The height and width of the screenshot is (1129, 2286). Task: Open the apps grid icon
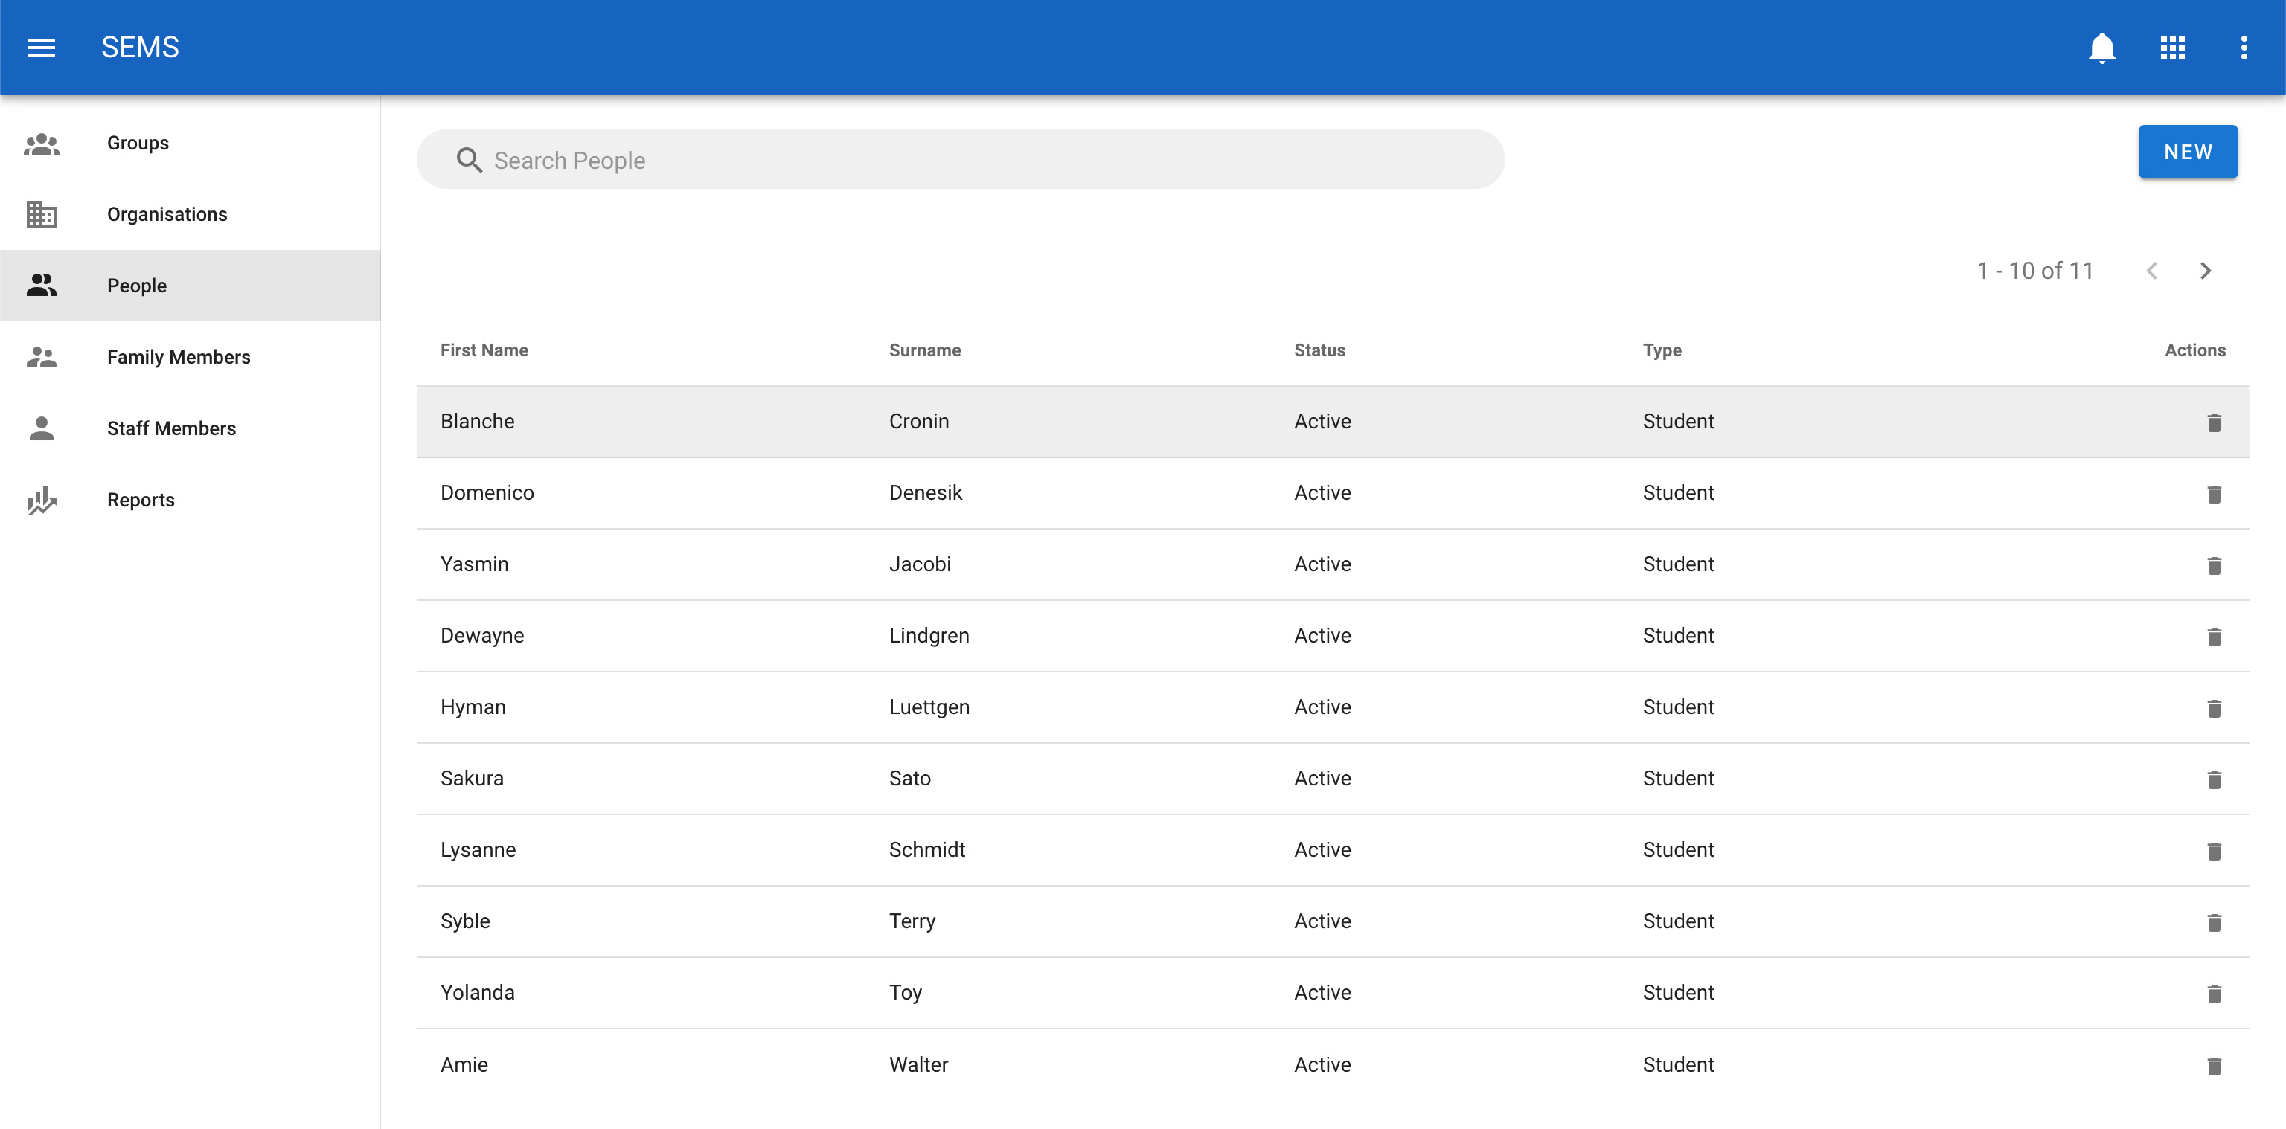point(2172,47)
